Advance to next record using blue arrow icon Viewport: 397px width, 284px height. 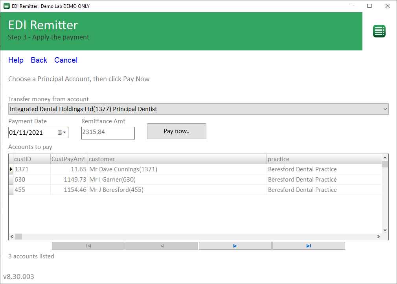(x=235, y=245)
